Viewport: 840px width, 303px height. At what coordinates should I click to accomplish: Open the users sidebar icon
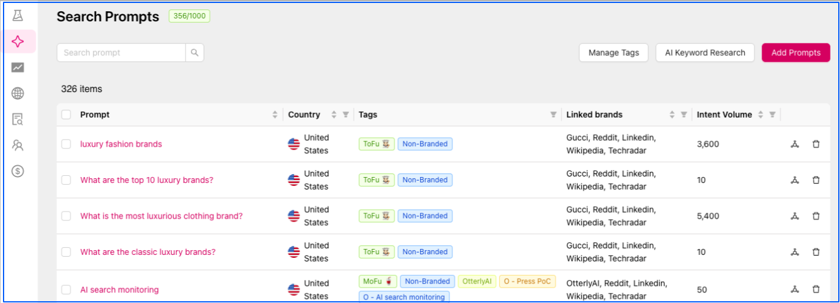(x=18, y=145)
